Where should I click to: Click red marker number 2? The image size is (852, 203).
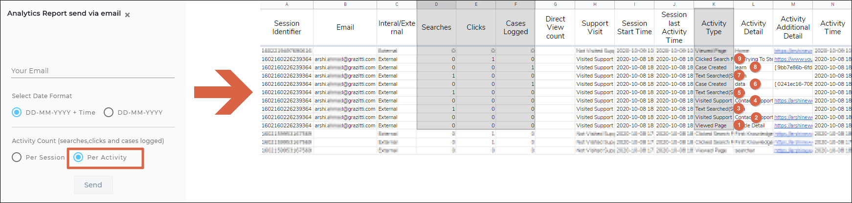tap(756, 117)
